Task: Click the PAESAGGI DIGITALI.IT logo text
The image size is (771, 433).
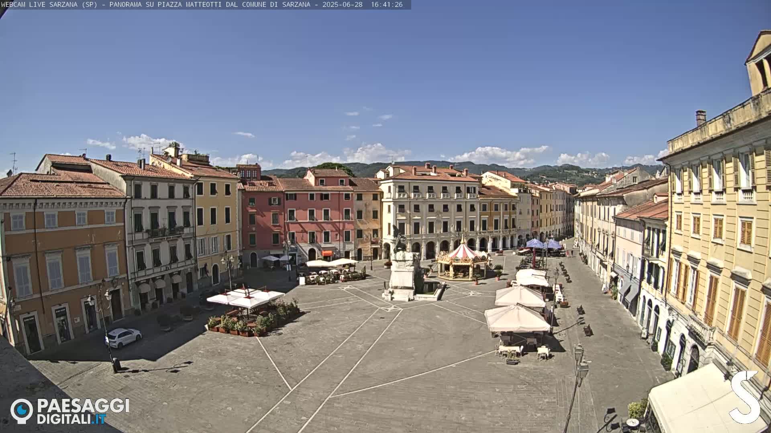Action: point(83,411)
